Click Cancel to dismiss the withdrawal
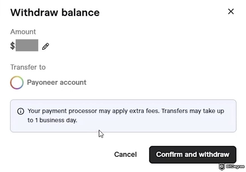Screen dimensions: 246x172 pos(125,154)
